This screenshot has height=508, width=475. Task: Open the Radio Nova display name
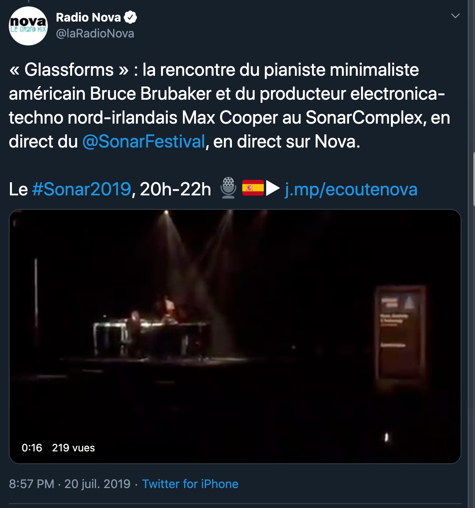[x=88, y=18]
